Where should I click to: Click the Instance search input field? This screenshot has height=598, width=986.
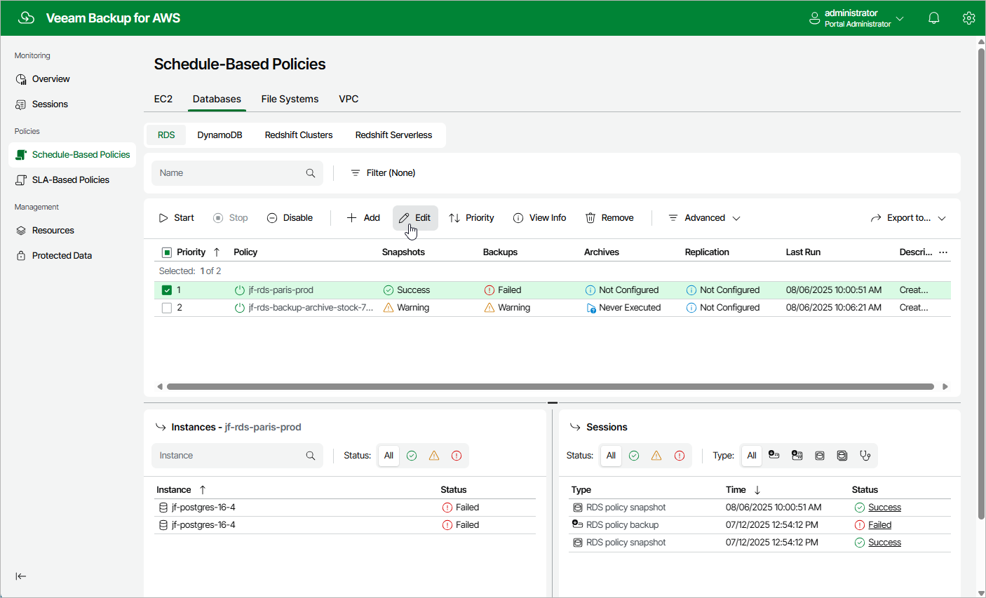click(237, 456)
